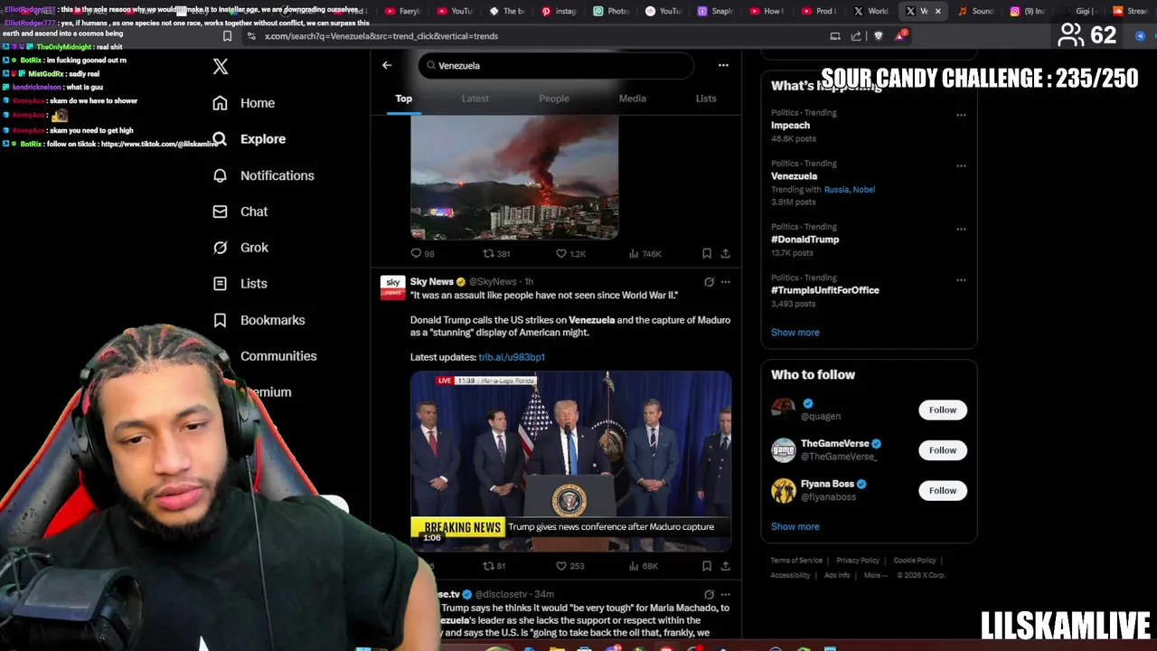The height and width of the screenshot is (651, 1157).
Task: Follow Flyana Boss account
Action: tap(943, 490)
